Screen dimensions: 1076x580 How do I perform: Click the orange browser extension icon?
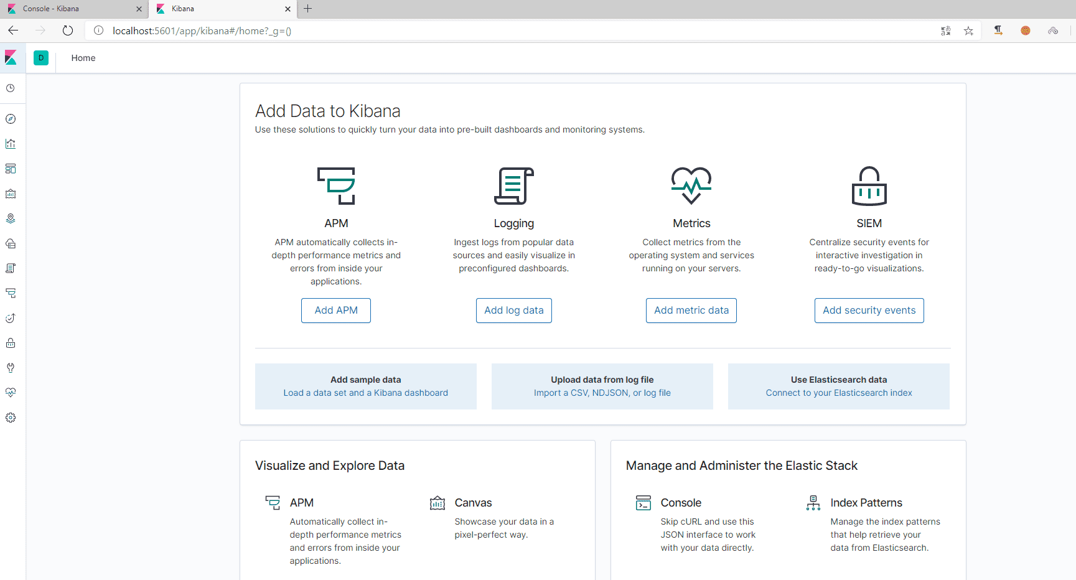click(1026, 30)
